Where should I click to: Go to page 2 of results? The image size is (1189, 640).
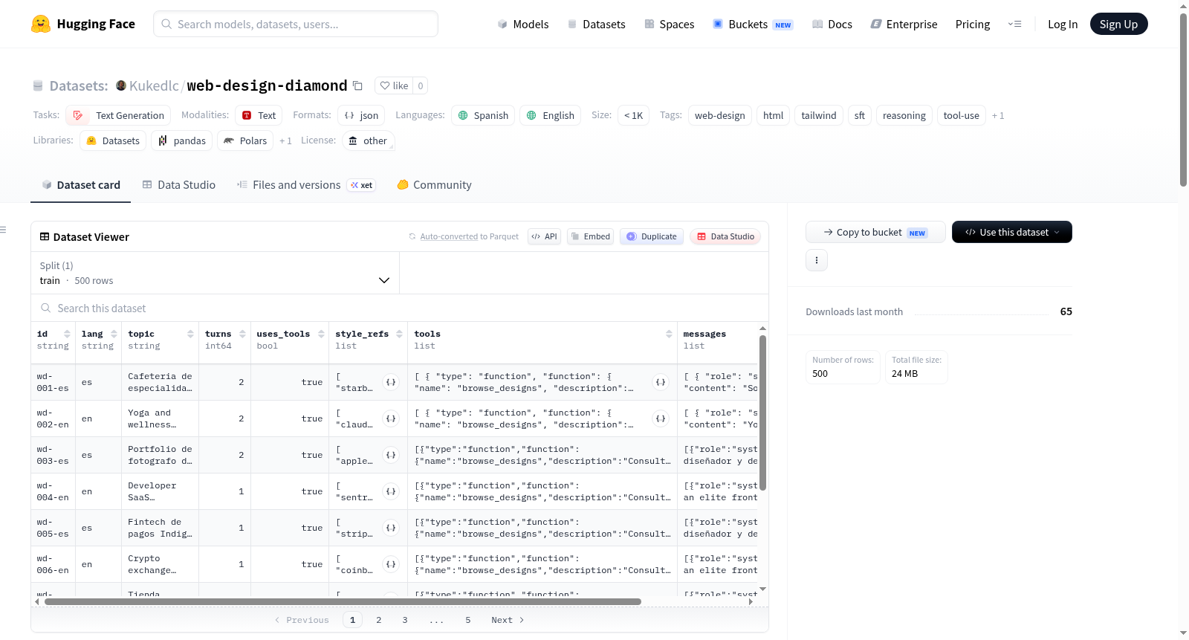[379, 620]
